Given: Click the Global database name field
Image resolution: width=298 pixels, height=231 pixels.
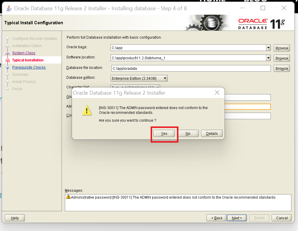Looking at the screenshot, I should tap(248, 97).
